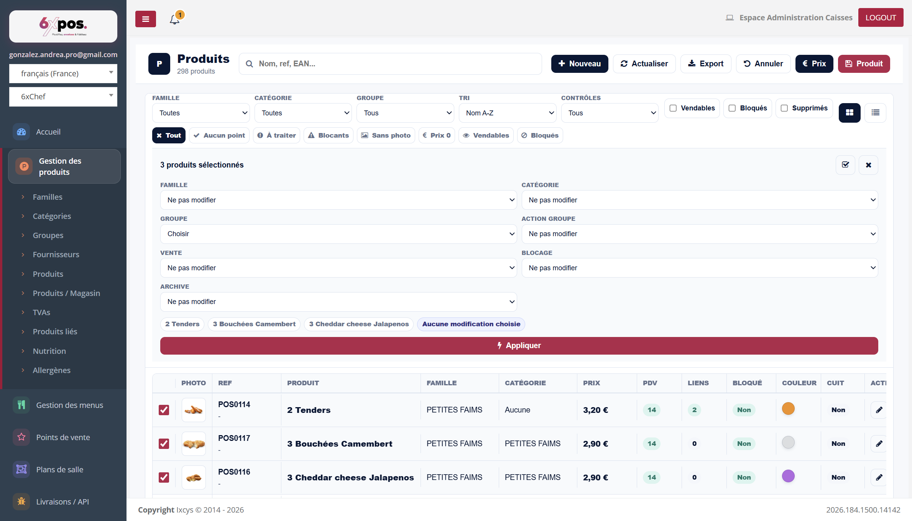Open the 3 Cheddar cheese Jalapenos photo

pos(194,477)
